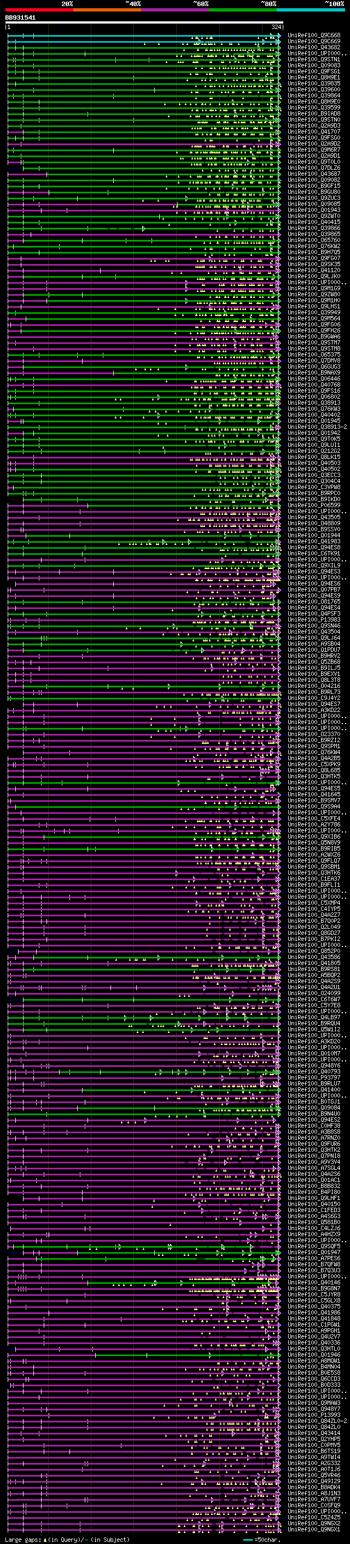The height and width of the screenshot is (1544, 350).
Task: Choose the UniRef100_C5Z4Z5 hit name
Action: (313, 1517)
